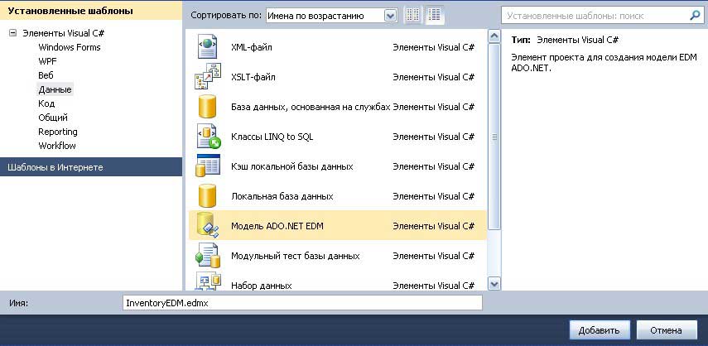The image size is (708, 346).
Task: Click the search magnifier icon
Action: coord(694,15)
